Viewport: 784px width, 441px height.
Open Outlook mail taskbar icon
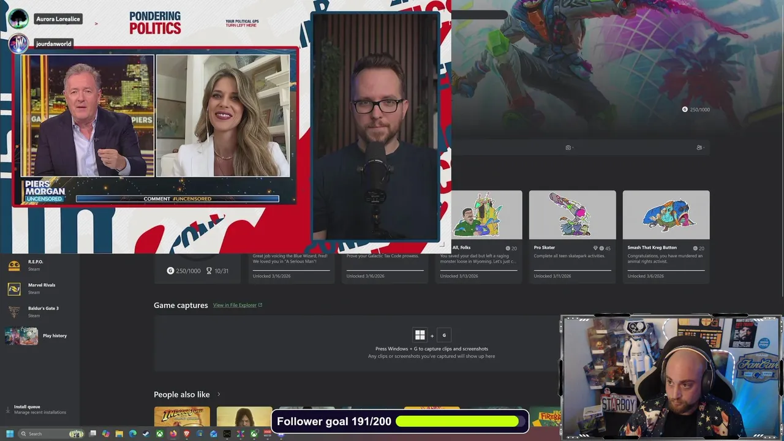213,434
